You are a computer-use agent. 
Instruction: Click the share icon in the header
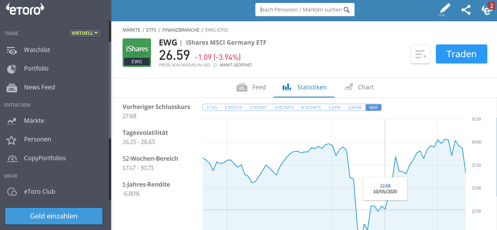pyautogui.click(x=466, y=9)
